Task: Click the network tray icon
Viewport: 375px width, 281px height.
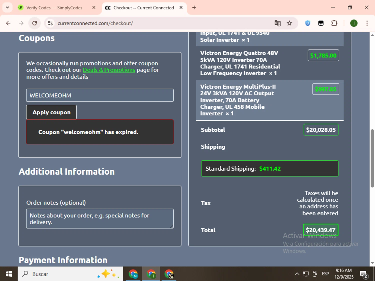Action: 306,274
